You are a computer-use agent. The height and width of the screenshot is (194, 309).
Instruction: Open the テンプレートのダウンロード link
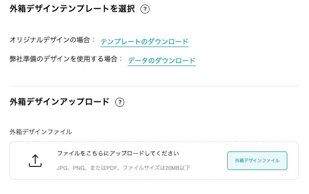point(144,42)
